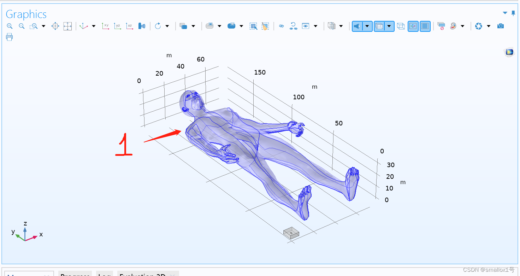Screen dimensions: 520x276
Task: Open the default view orientation dropdown
Action: (94, 26)
